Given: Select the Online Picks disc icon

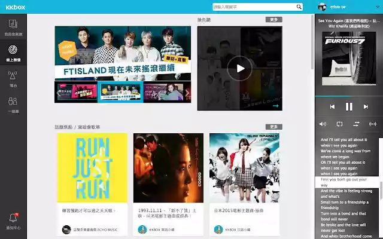Looking at the screenshot, I should (x=13, y=50).
